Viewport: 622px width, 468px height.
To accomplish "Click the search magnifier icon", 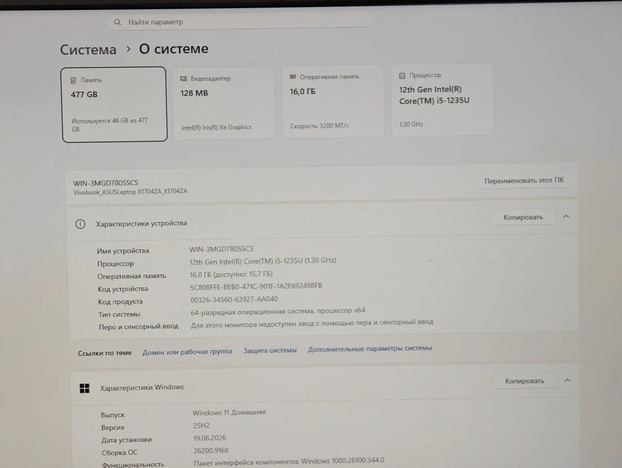I will (117, 22).
